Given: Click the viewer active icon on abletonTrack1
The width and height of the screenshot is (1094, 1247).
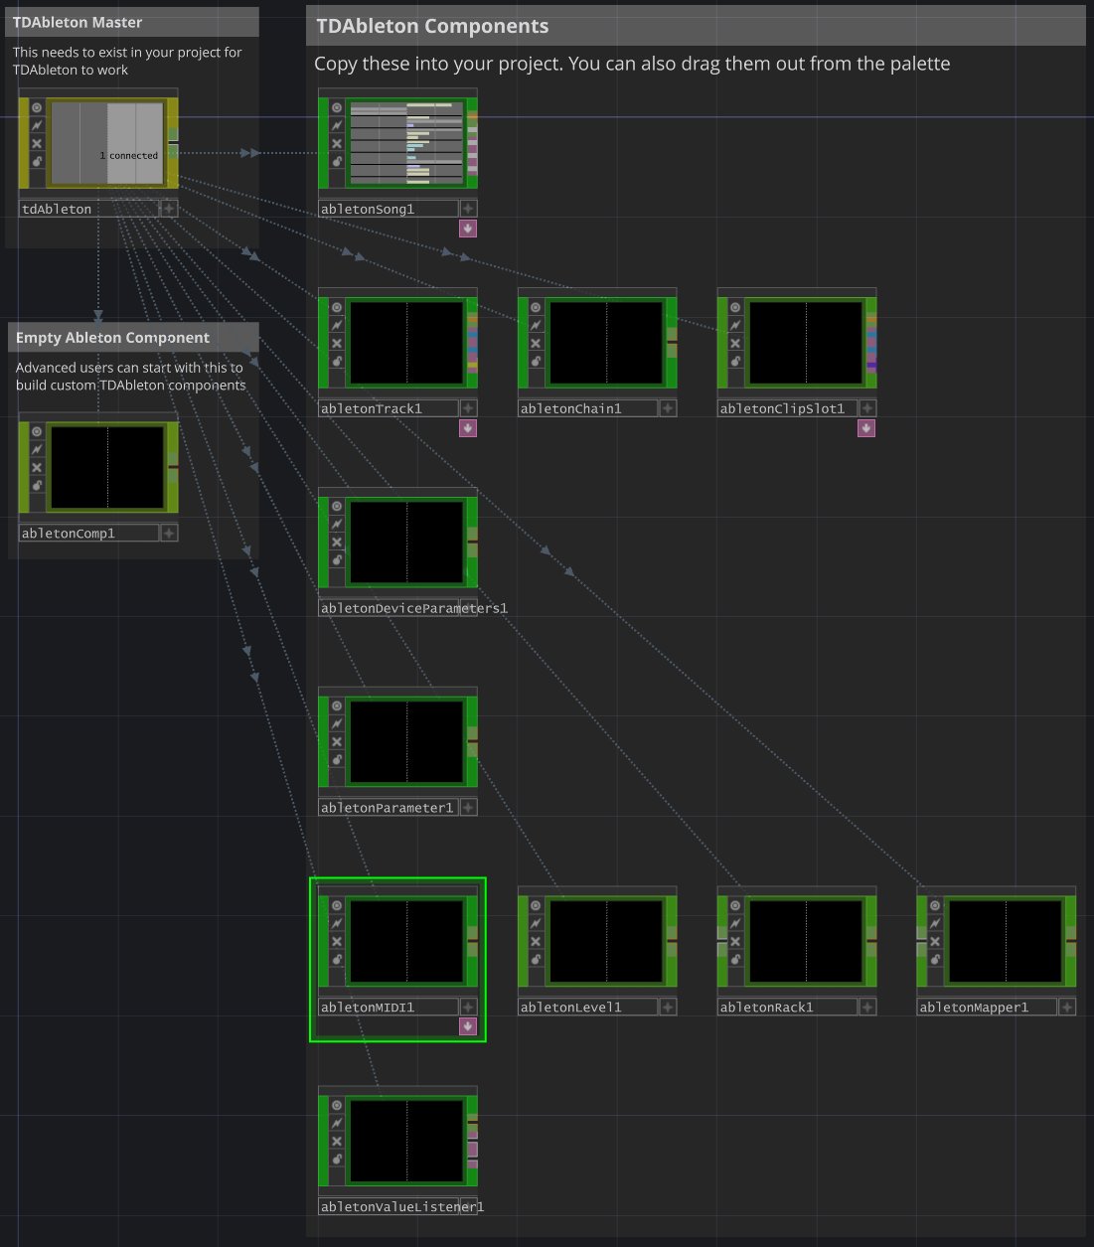Looking at the screenshot, I should click(336, 306).
